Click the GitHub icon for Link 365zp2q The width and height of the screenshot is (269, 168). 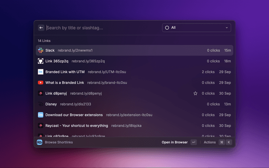click(41, 61)
